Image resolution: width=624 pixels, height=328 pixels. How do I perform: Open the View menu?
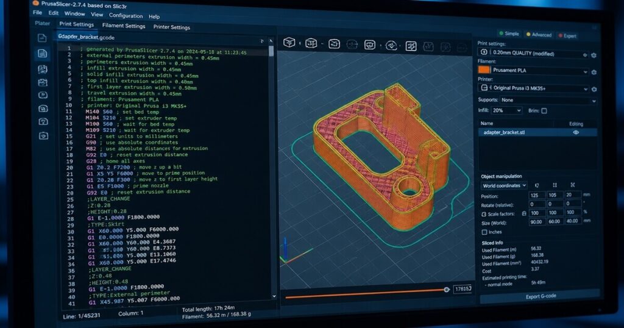(x=97, y=15)
